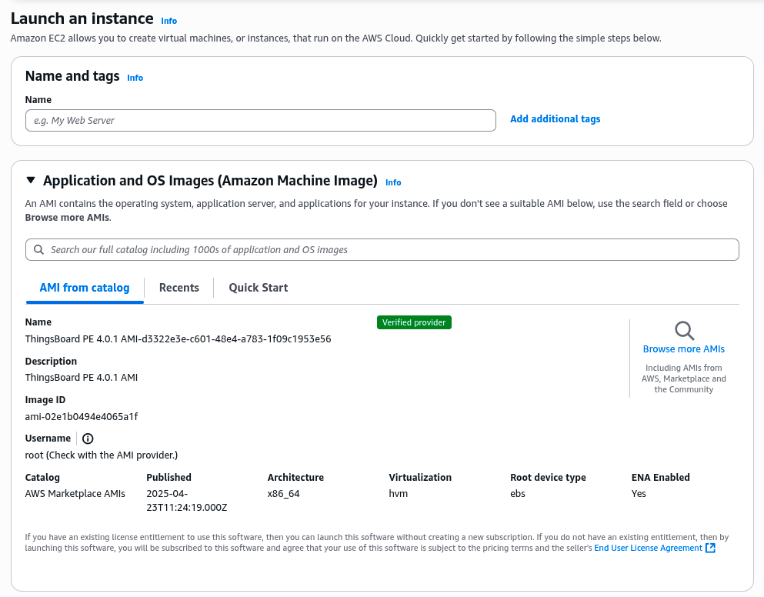Image resolution: width=764 pixels, height=597 pixels.
Task: Open the Browse more AMIs link
Action: point(683,349)
